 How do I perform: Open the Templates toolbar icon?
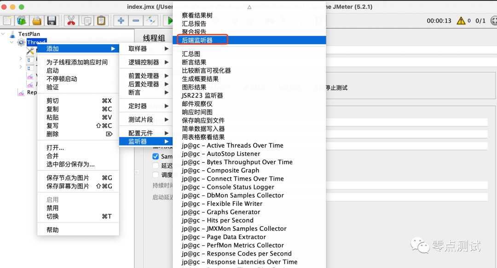22,21
